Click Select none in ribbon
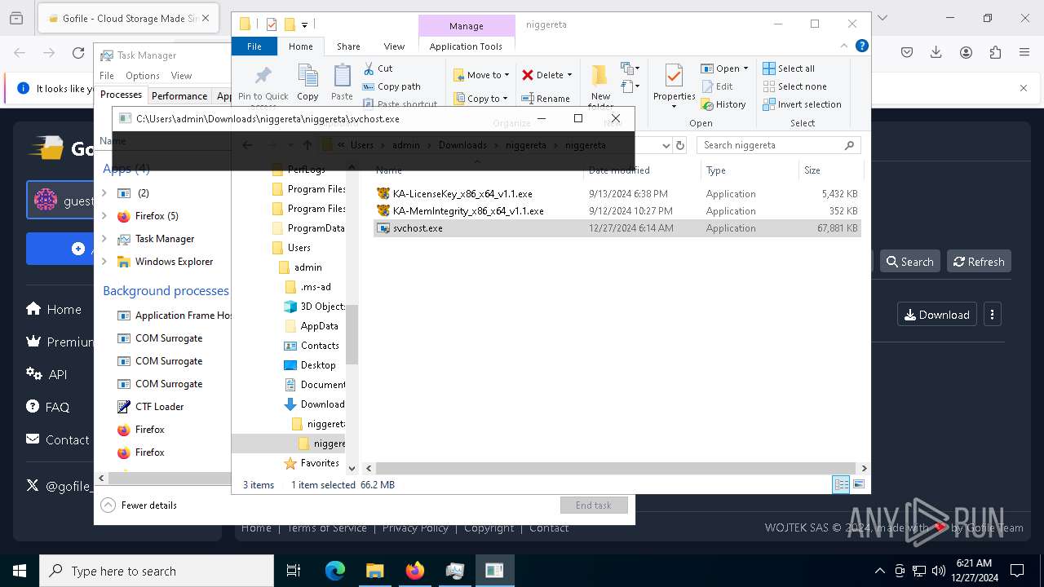This screenshot has height=587, width=1044. [x=794, y=86]
